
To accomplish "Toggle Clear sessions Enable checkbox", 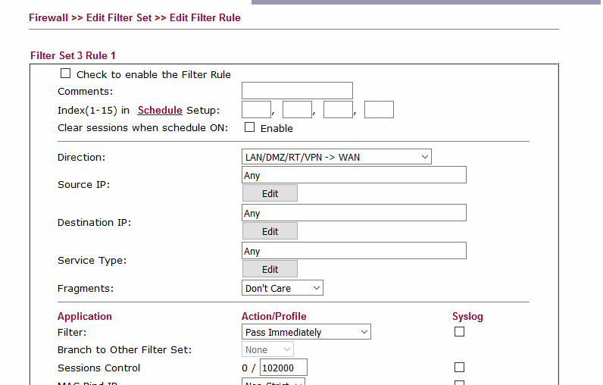I will [x=249, y=127].
